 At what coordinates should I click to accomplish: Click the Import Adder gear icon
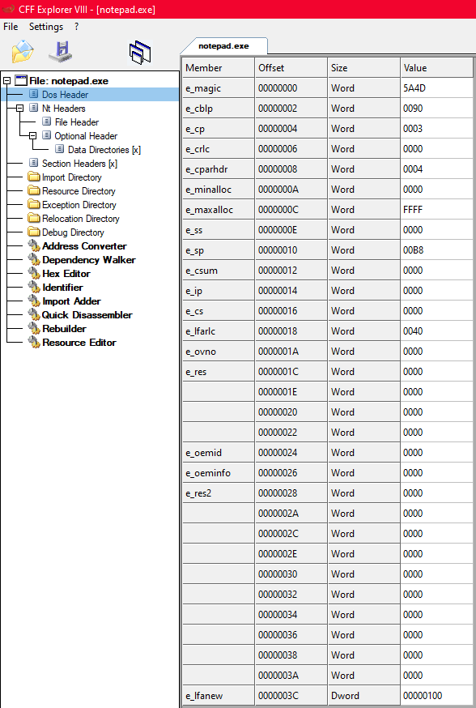[34, 301]
